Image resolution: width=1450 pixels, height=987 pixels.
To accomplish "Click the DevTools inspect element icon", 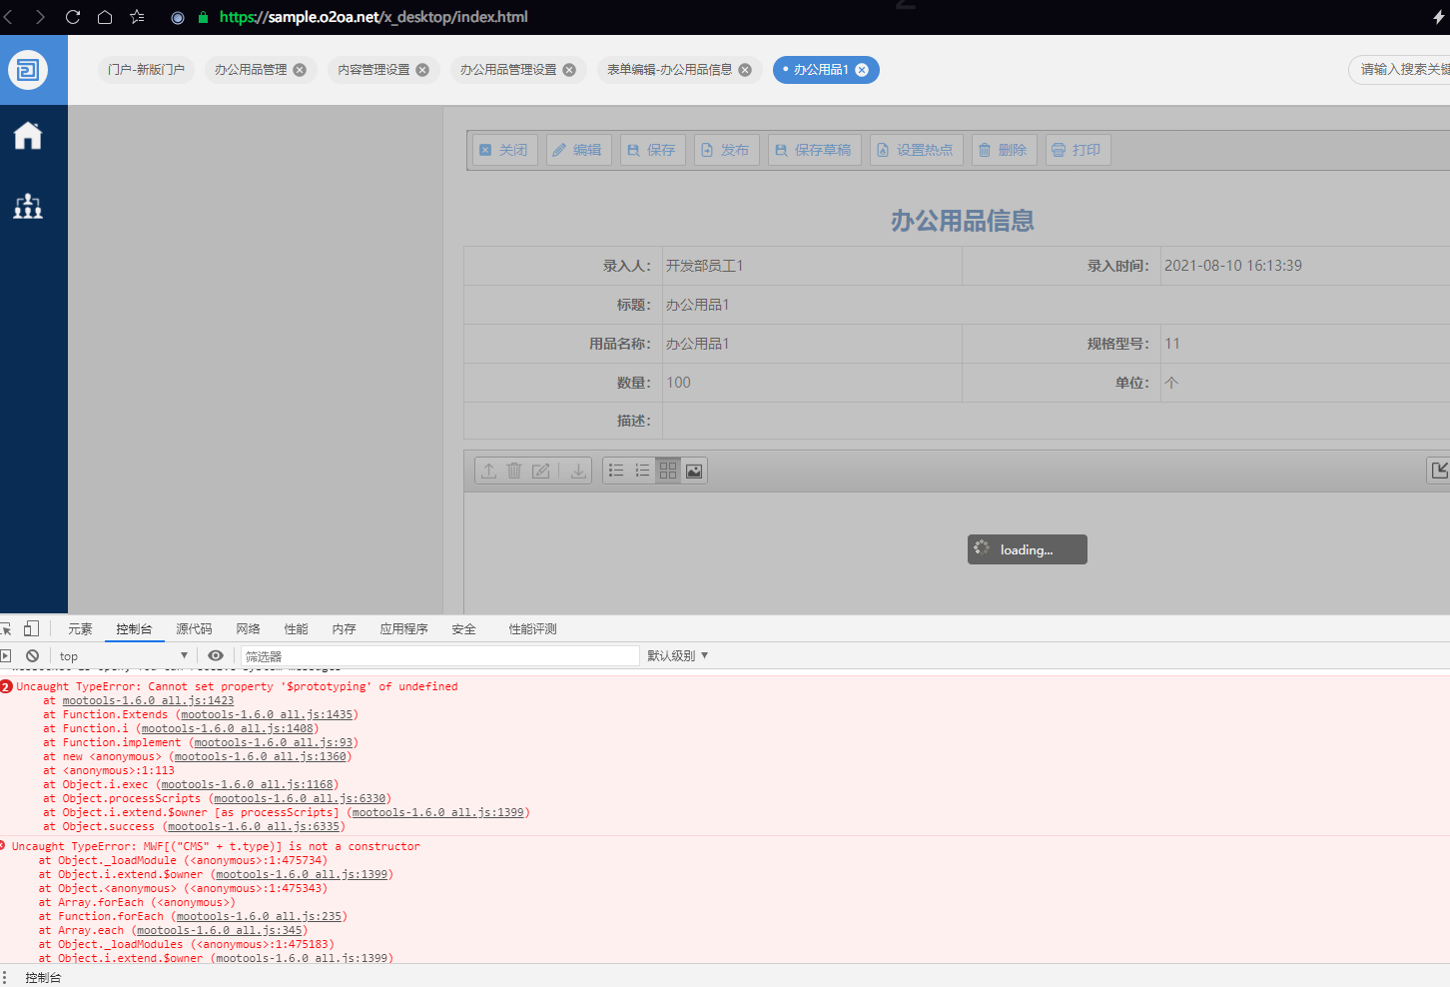I will click(5, 628).
